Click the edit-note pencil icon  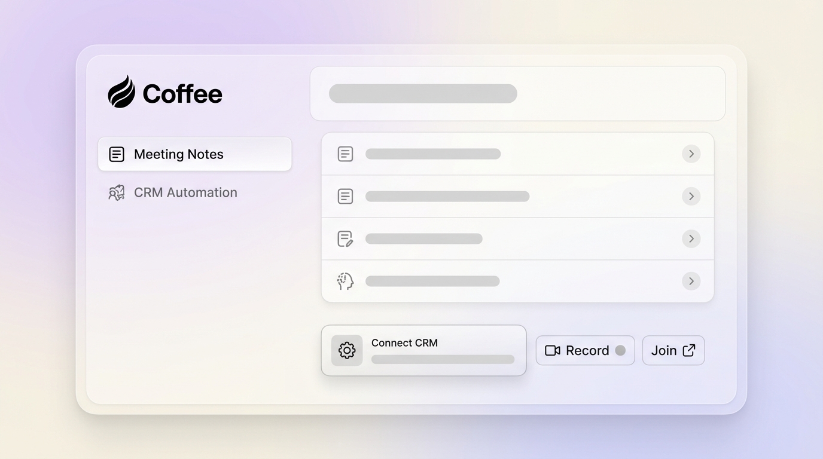(345, 238)
